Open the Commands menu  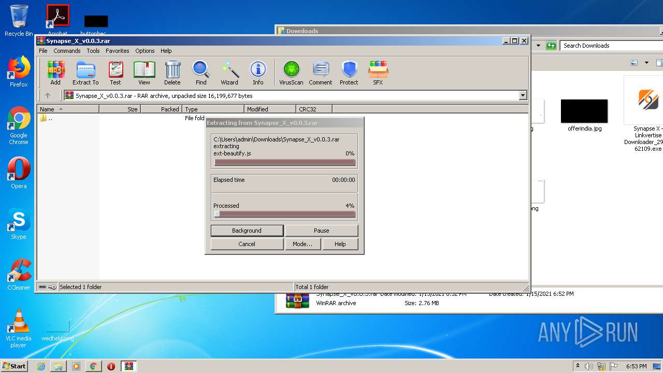[67, 51]
